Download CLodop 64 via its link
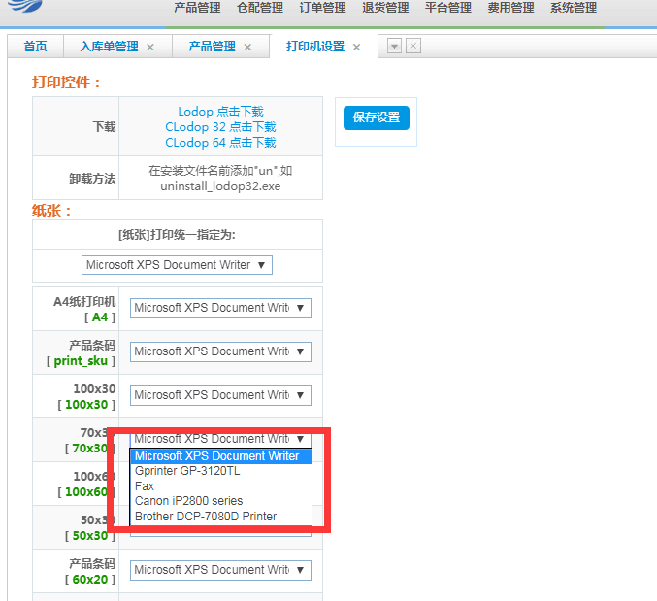Image resolution: width=657 pixels, height=601 pixels. (220, 143)
